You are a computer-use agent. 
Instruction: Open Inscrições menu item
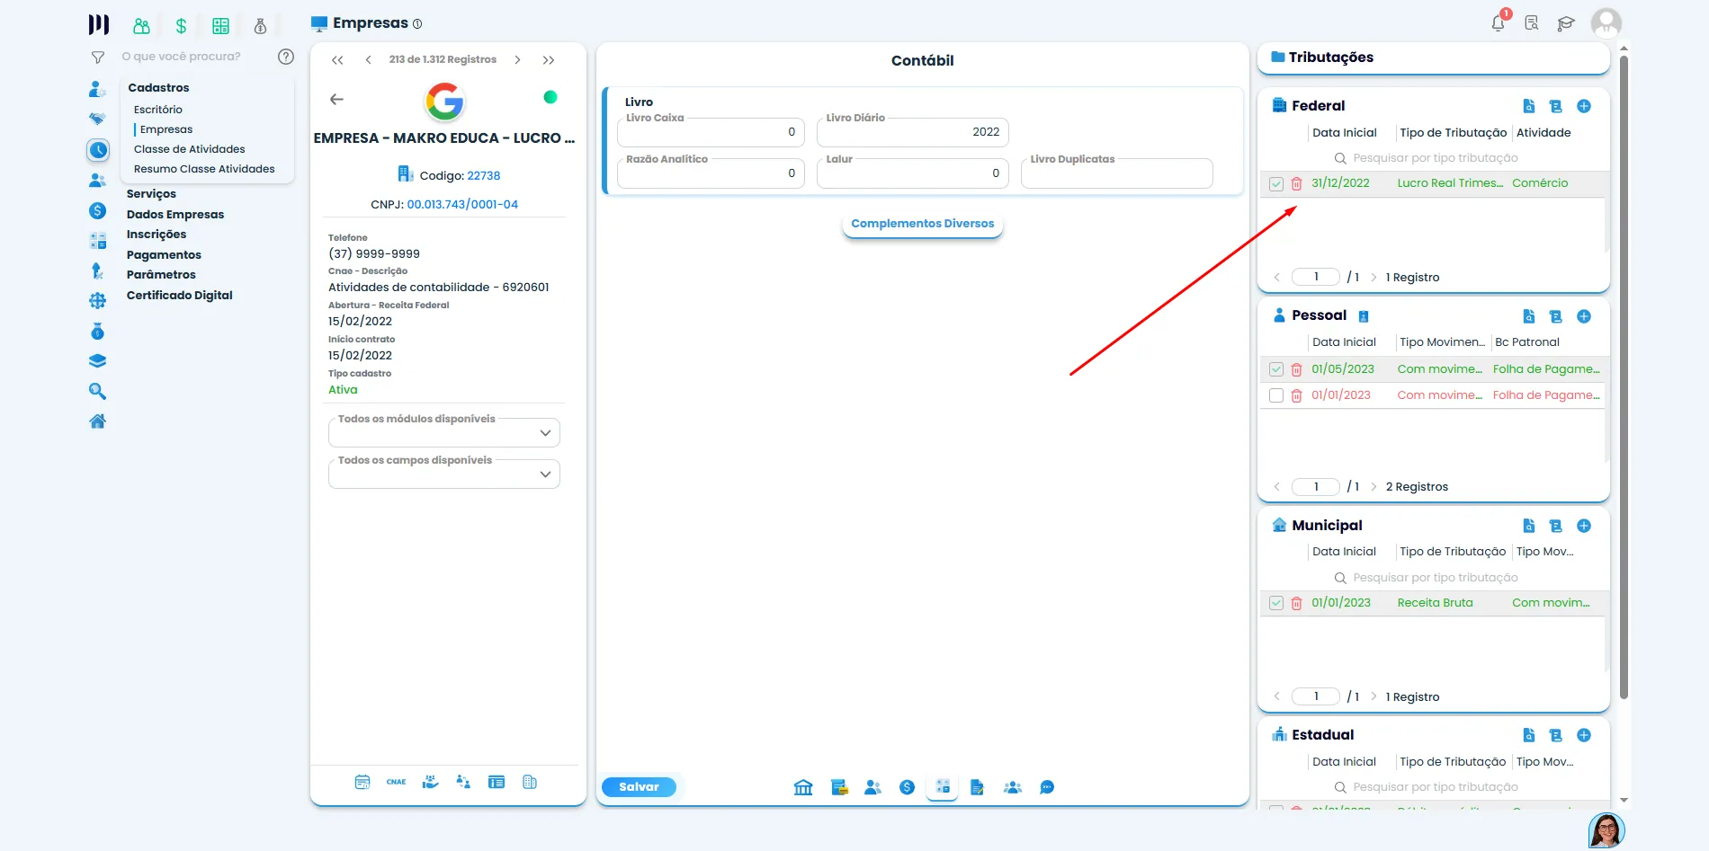[157, 235]
